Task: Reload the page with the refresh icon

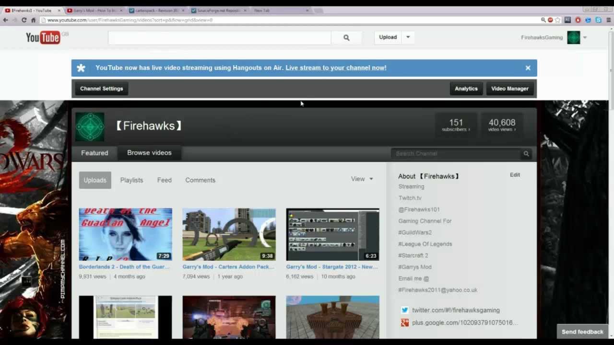Action: 24,20
